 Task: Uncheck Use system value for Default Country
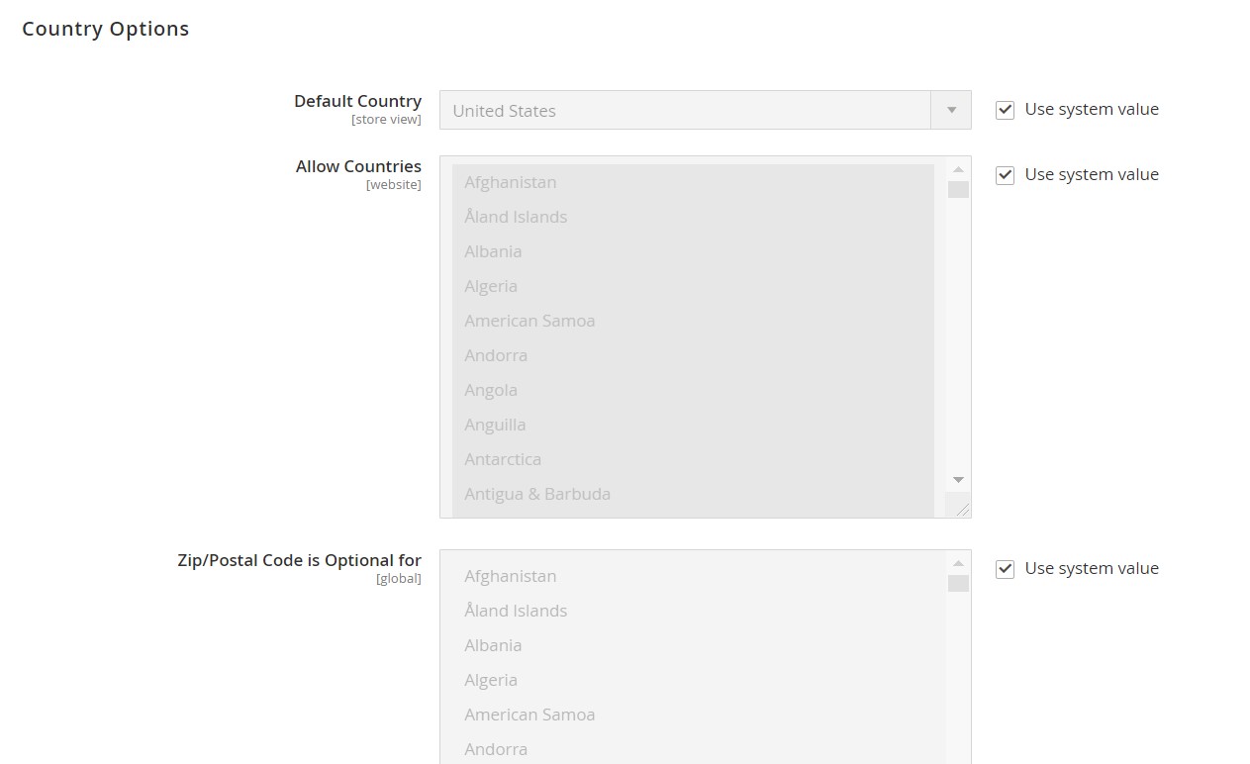click(1006, 110)
